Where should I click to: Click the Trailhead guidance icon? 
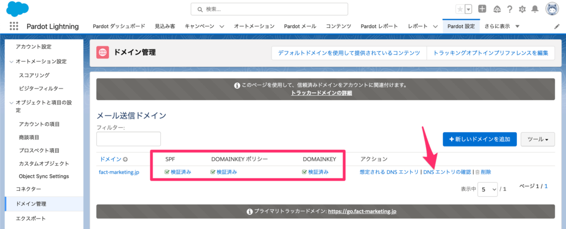pyautogui.click(x=497, y=9)
